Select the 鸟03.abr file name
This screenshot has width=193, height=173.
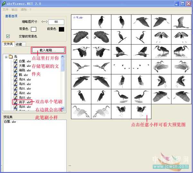25,98
